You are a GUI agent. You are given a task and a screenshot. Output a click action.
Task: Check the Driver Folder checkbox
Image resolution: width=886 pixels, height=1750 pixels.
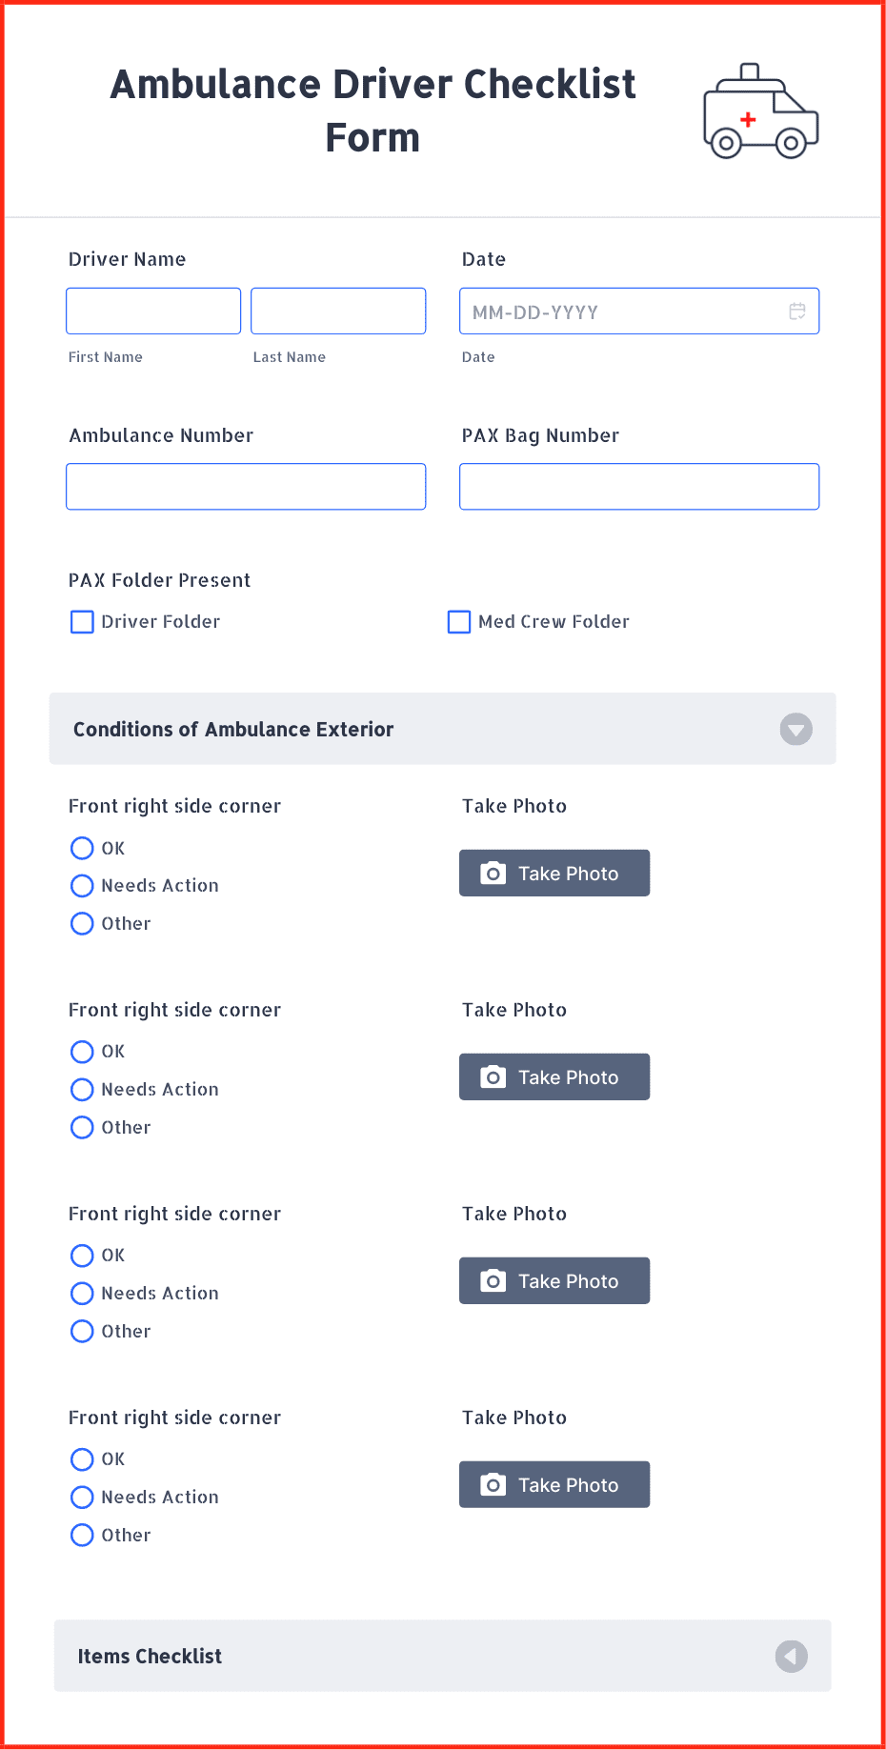point(82,621)
